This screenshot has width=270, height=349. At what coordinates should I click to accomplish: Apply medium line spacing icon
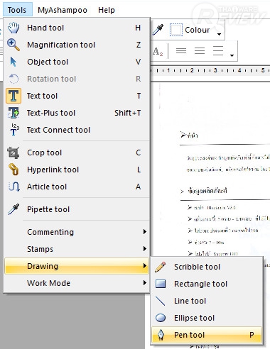(200, 50)
